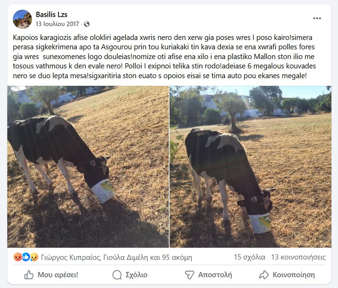Click the share arrow icon
Viewport: 338px width, 288px height.
[264, 275]
